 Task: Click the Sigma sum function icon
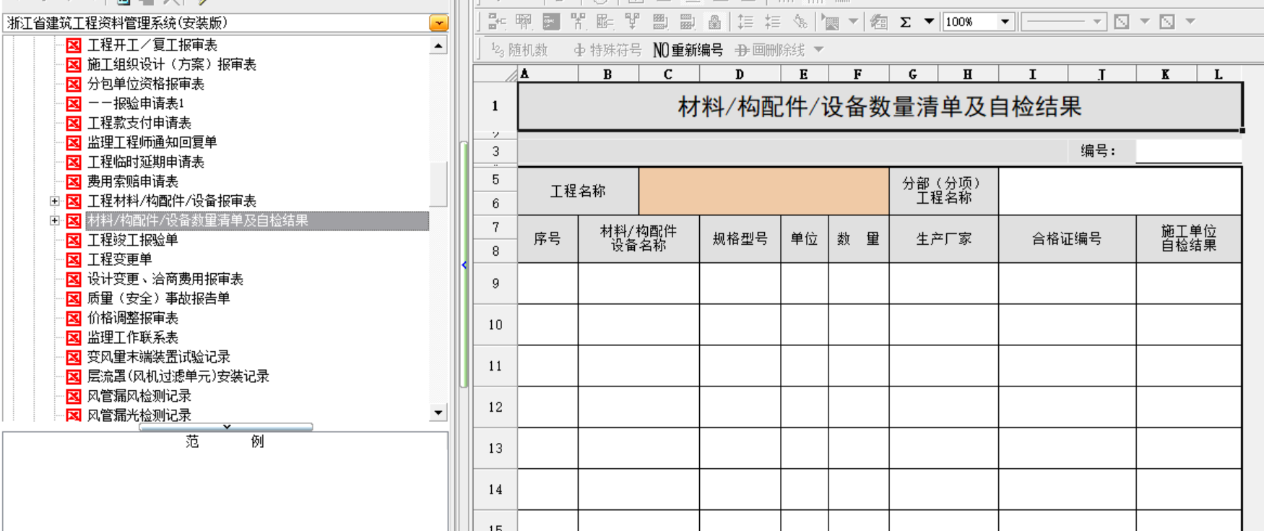pos(905,22)
